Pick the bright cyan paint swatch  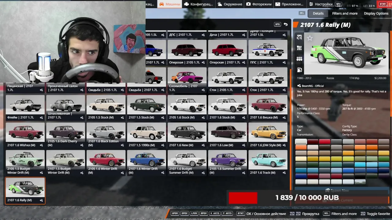pos(360,165)
